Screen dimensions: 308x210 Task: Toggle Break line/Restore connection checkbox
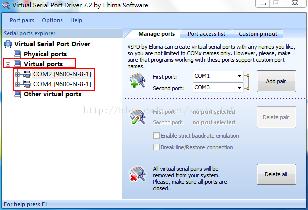pos(156,147)
